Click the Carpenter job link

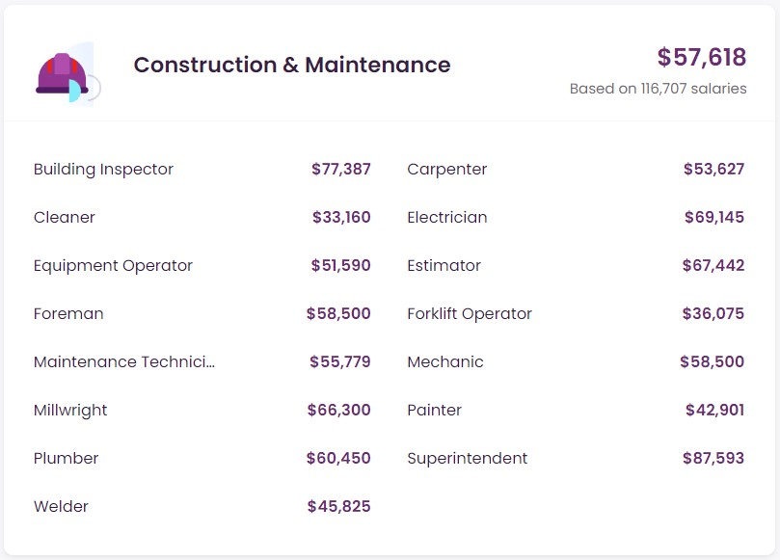(x=446, y=170)
